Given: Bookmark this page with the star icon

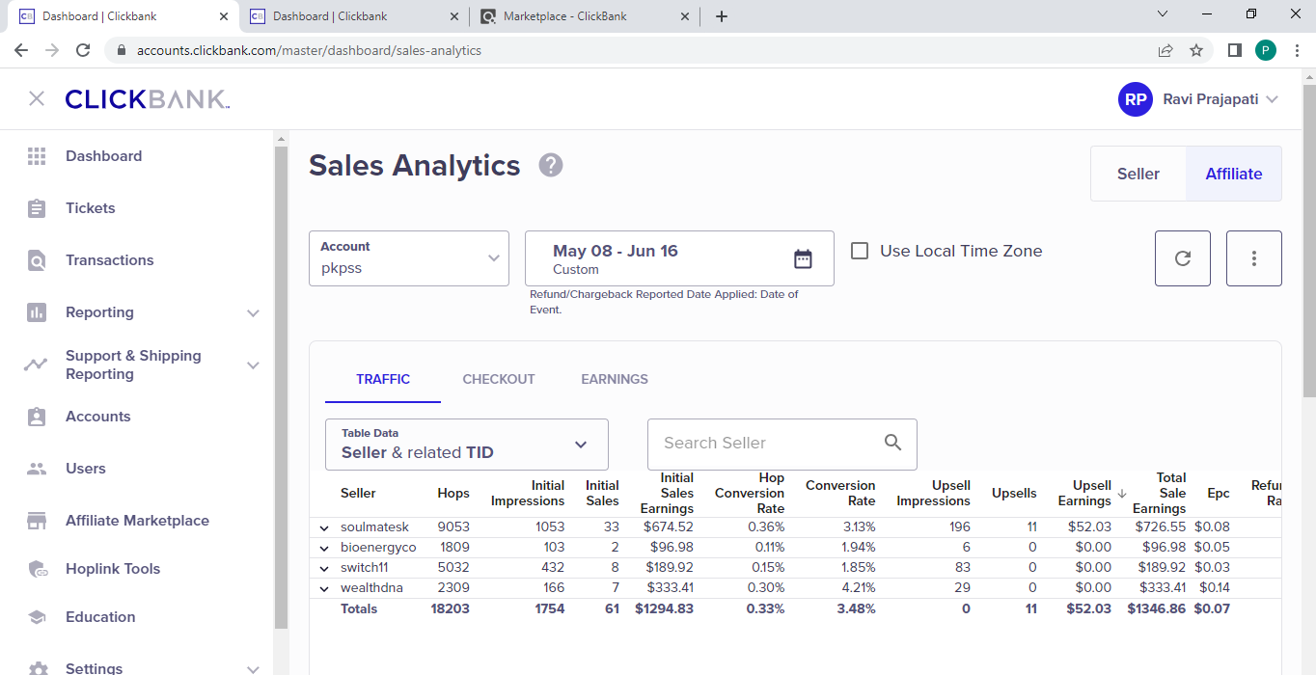Looking at the screenshot, I should (1196, 50).
